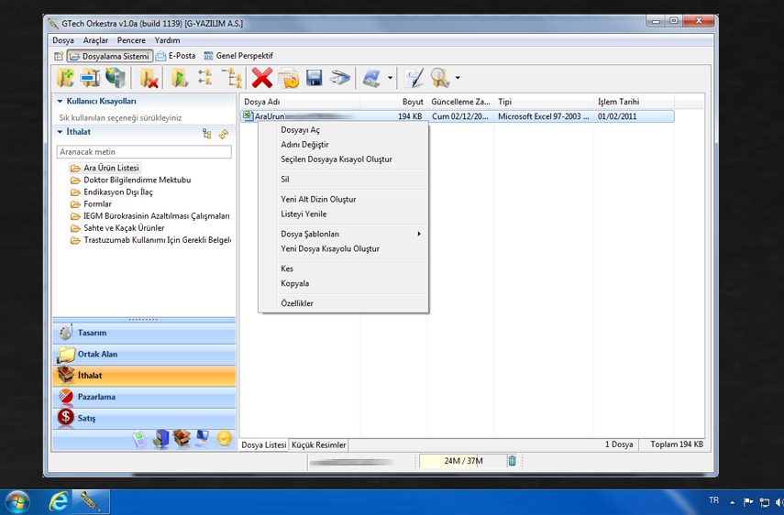This screenshot has height=515, width=784.
Task: Click the new folder toolbar icon
Action: pyautogui.click(x=65, y=79)
